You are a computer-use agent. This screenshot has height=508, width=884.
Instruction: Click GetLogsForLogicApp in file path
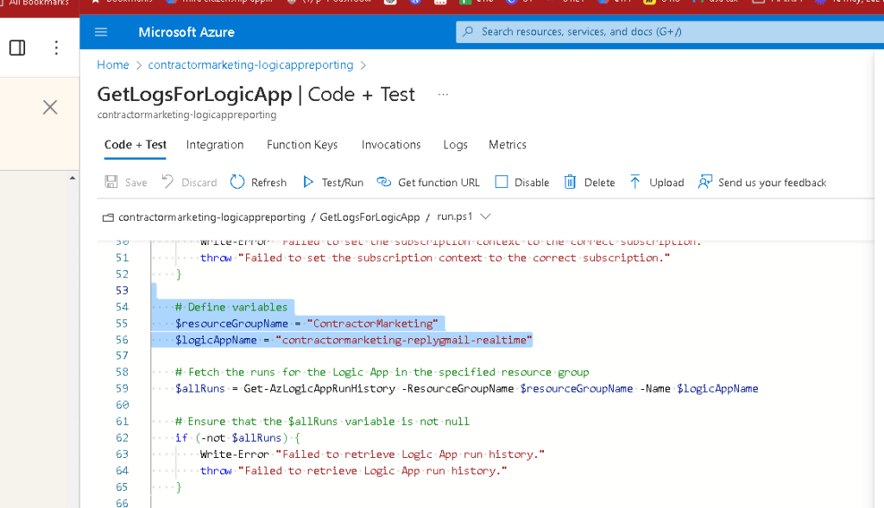click(369, 217)
